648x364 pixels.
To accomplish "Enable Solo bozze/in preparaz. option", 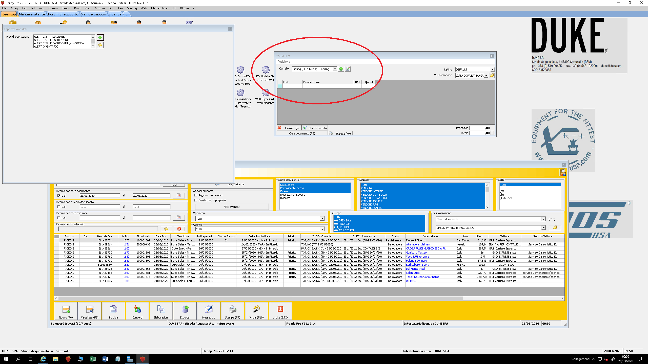I will tap(196, 200).
